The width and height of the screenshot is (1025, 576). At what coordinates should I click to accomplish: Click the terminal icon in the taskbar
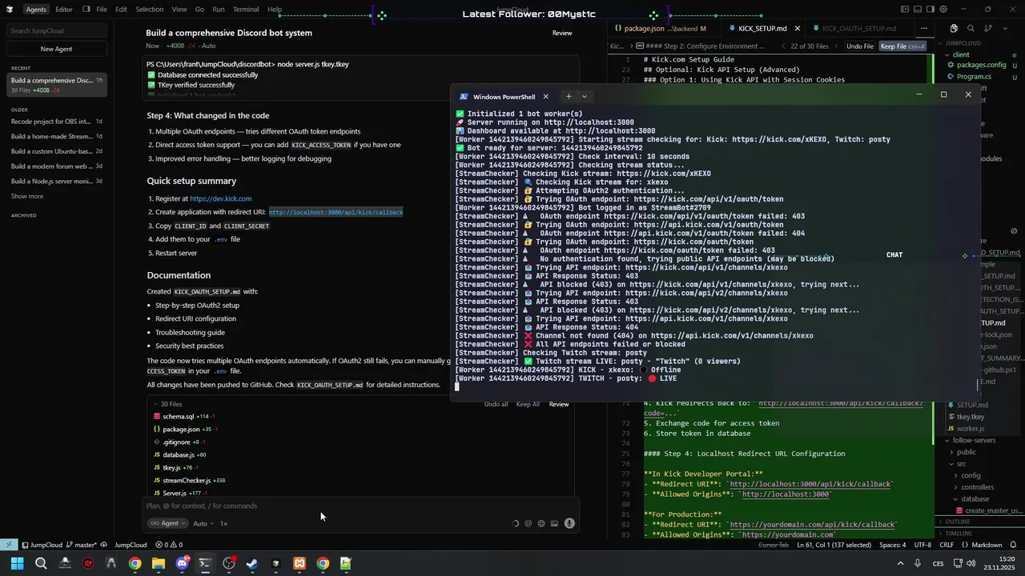coord(205,563)
